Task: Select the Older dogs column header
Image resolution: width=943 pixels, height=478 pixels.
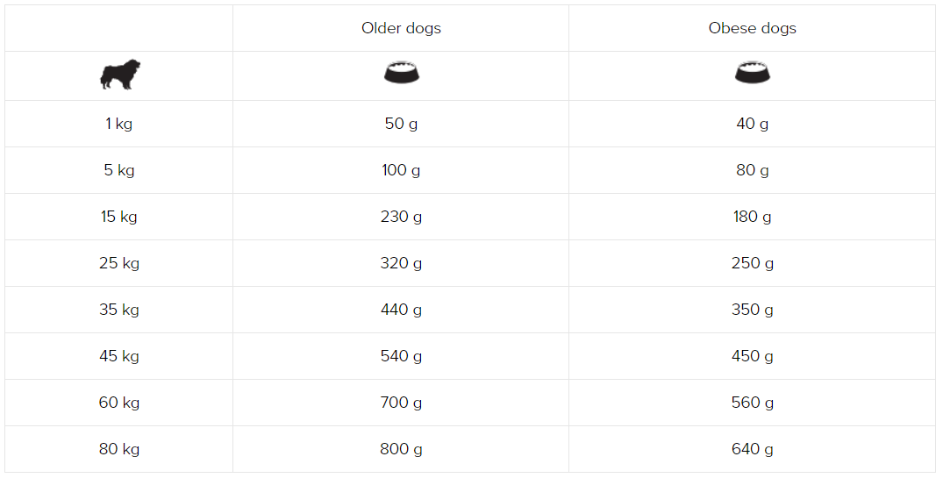Action: [401, 28]
